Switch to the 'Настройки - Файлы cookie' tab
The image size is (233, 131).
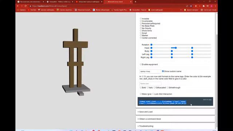60,2
